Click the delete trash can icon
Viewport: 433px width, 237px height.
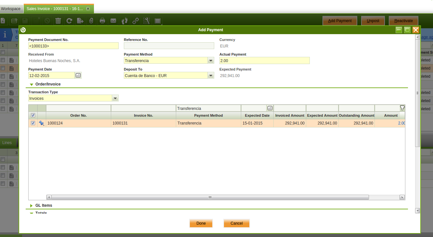click(58, 21)
